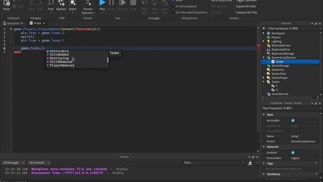Click the Teams service icon
The image size is (323, 182).
(x=268, y=82)
